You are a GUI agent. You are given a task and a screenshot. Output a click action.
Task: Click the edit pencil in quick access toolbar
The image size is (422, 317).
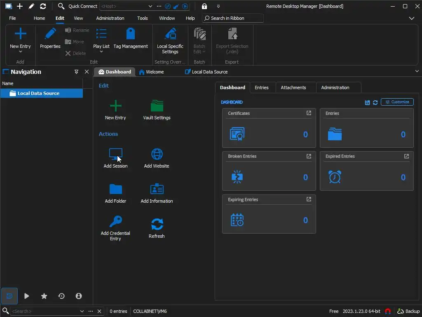pos(31,6)
